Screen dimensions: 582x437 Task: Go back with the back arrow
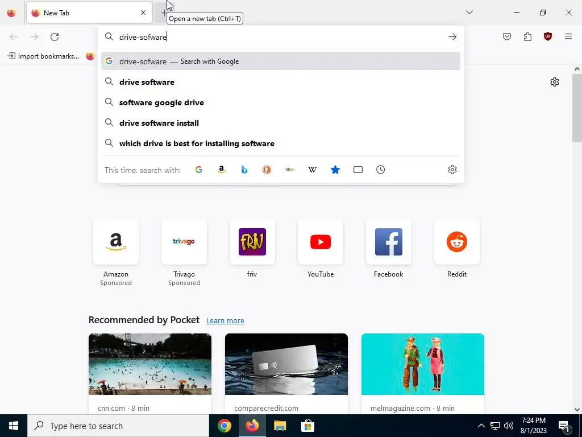point(14,37)
